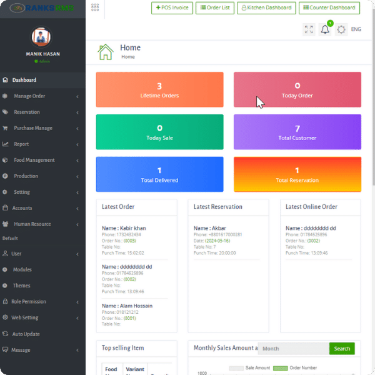Click the Home house icon
The image size is (375, 375).
(106, 52)
